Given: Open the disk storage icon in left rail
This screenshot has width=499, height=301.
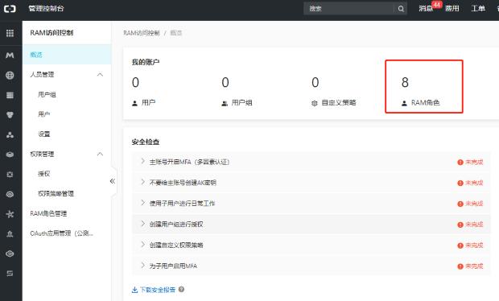Looking at the screenshot, I should [x=10, y=155].
